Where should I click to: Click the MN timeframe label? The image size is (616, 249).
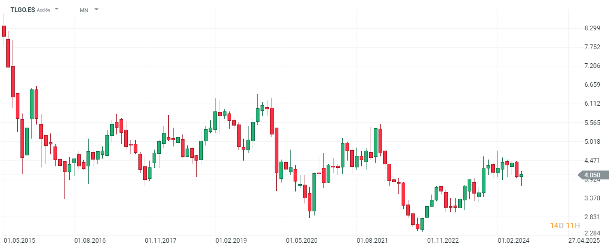(x=84, y=10)
